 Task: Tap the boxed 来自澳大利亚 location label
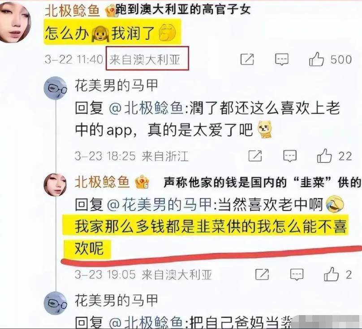[147, 58]
